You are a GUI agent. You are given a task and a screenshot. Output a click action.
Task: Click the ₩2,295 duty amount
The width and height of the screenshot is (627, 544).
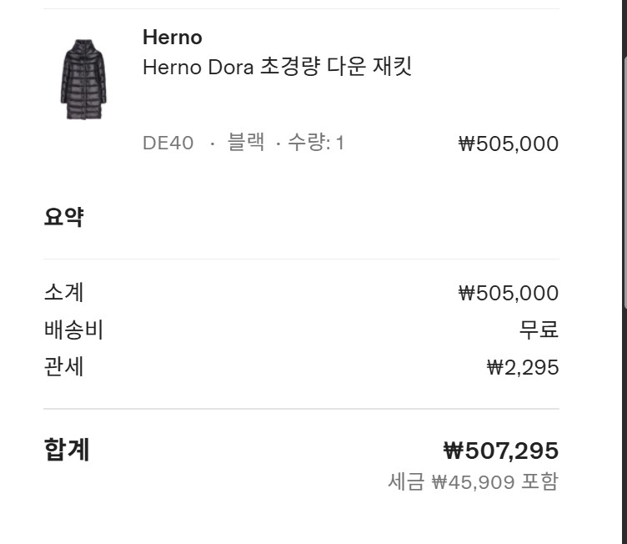pyautogui.click(x=523, y=367)
